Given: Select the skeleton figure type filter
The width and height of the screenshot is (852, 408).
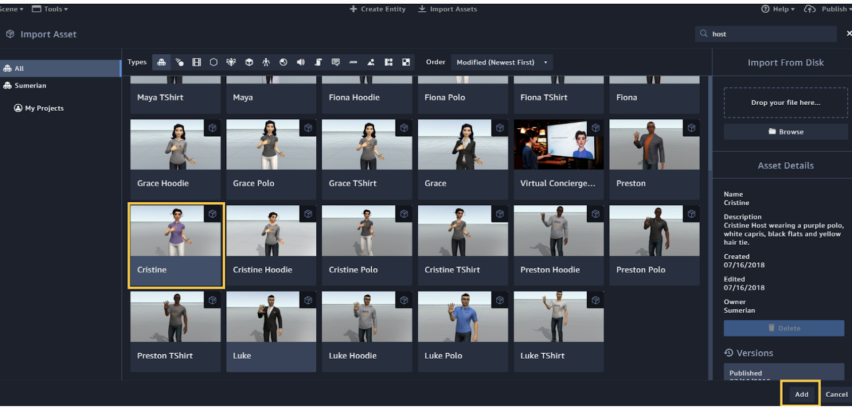Looking at the screenshot, I should 266,62.
